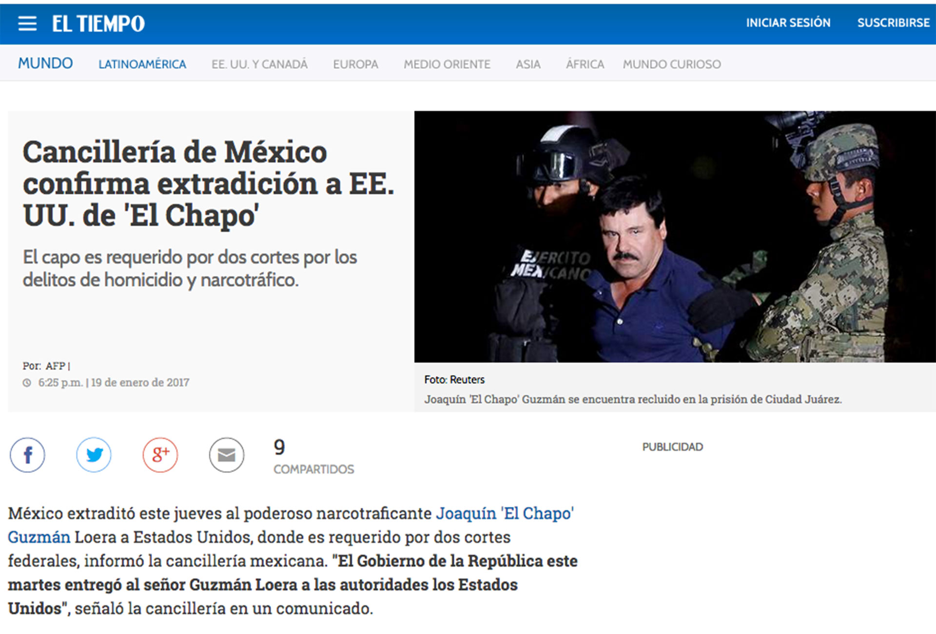Open the hamburger menu icon
Screen dimensions: 936x634
(27, 23)
